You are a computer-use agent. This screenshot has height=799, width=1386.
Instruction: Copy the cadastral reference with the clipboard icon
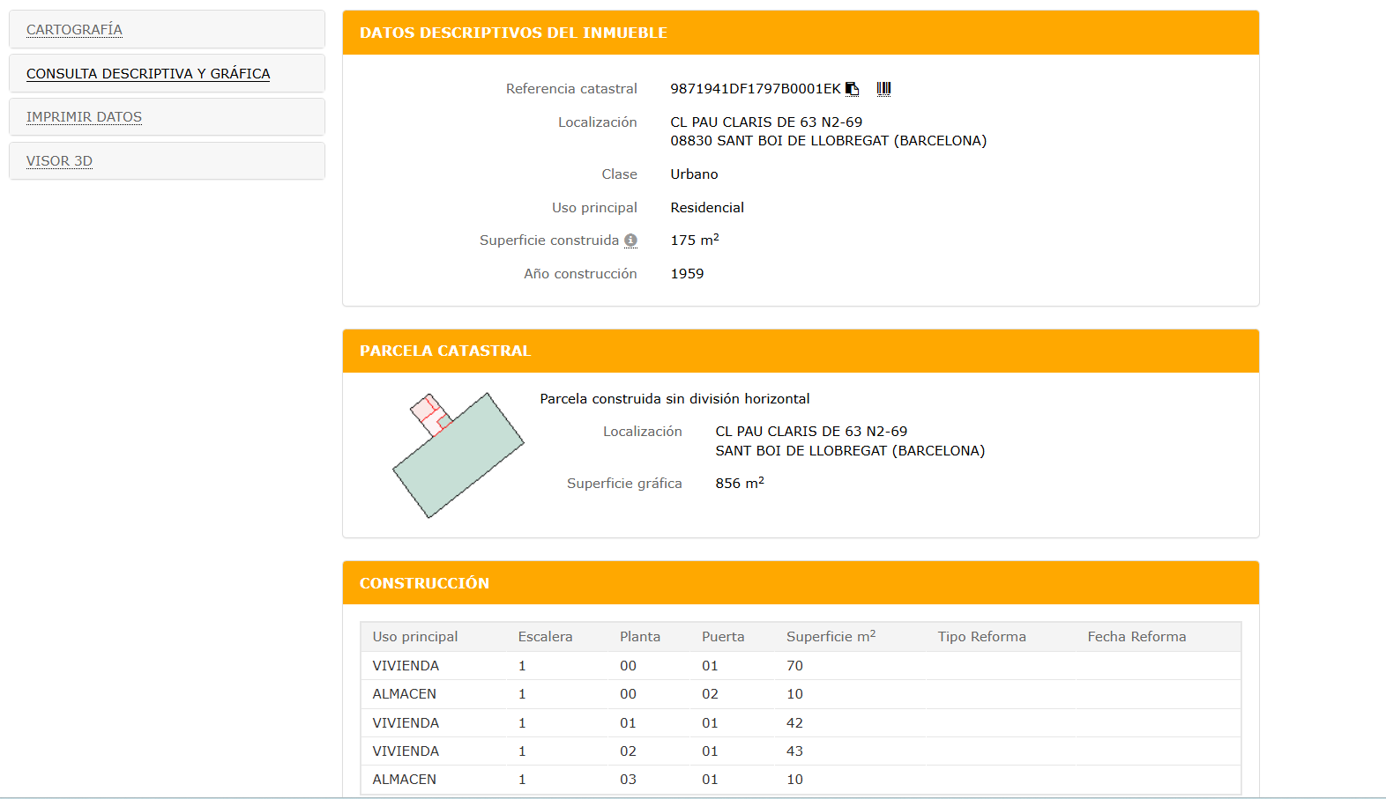tap(852, 89)
